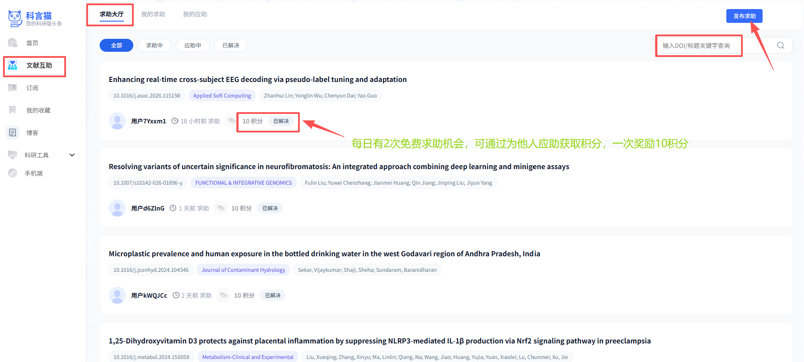
Task: Click authors Fulin Liu; Yuwei Chenzhang list
Action: pyautogui.click(x=399, y=183)
